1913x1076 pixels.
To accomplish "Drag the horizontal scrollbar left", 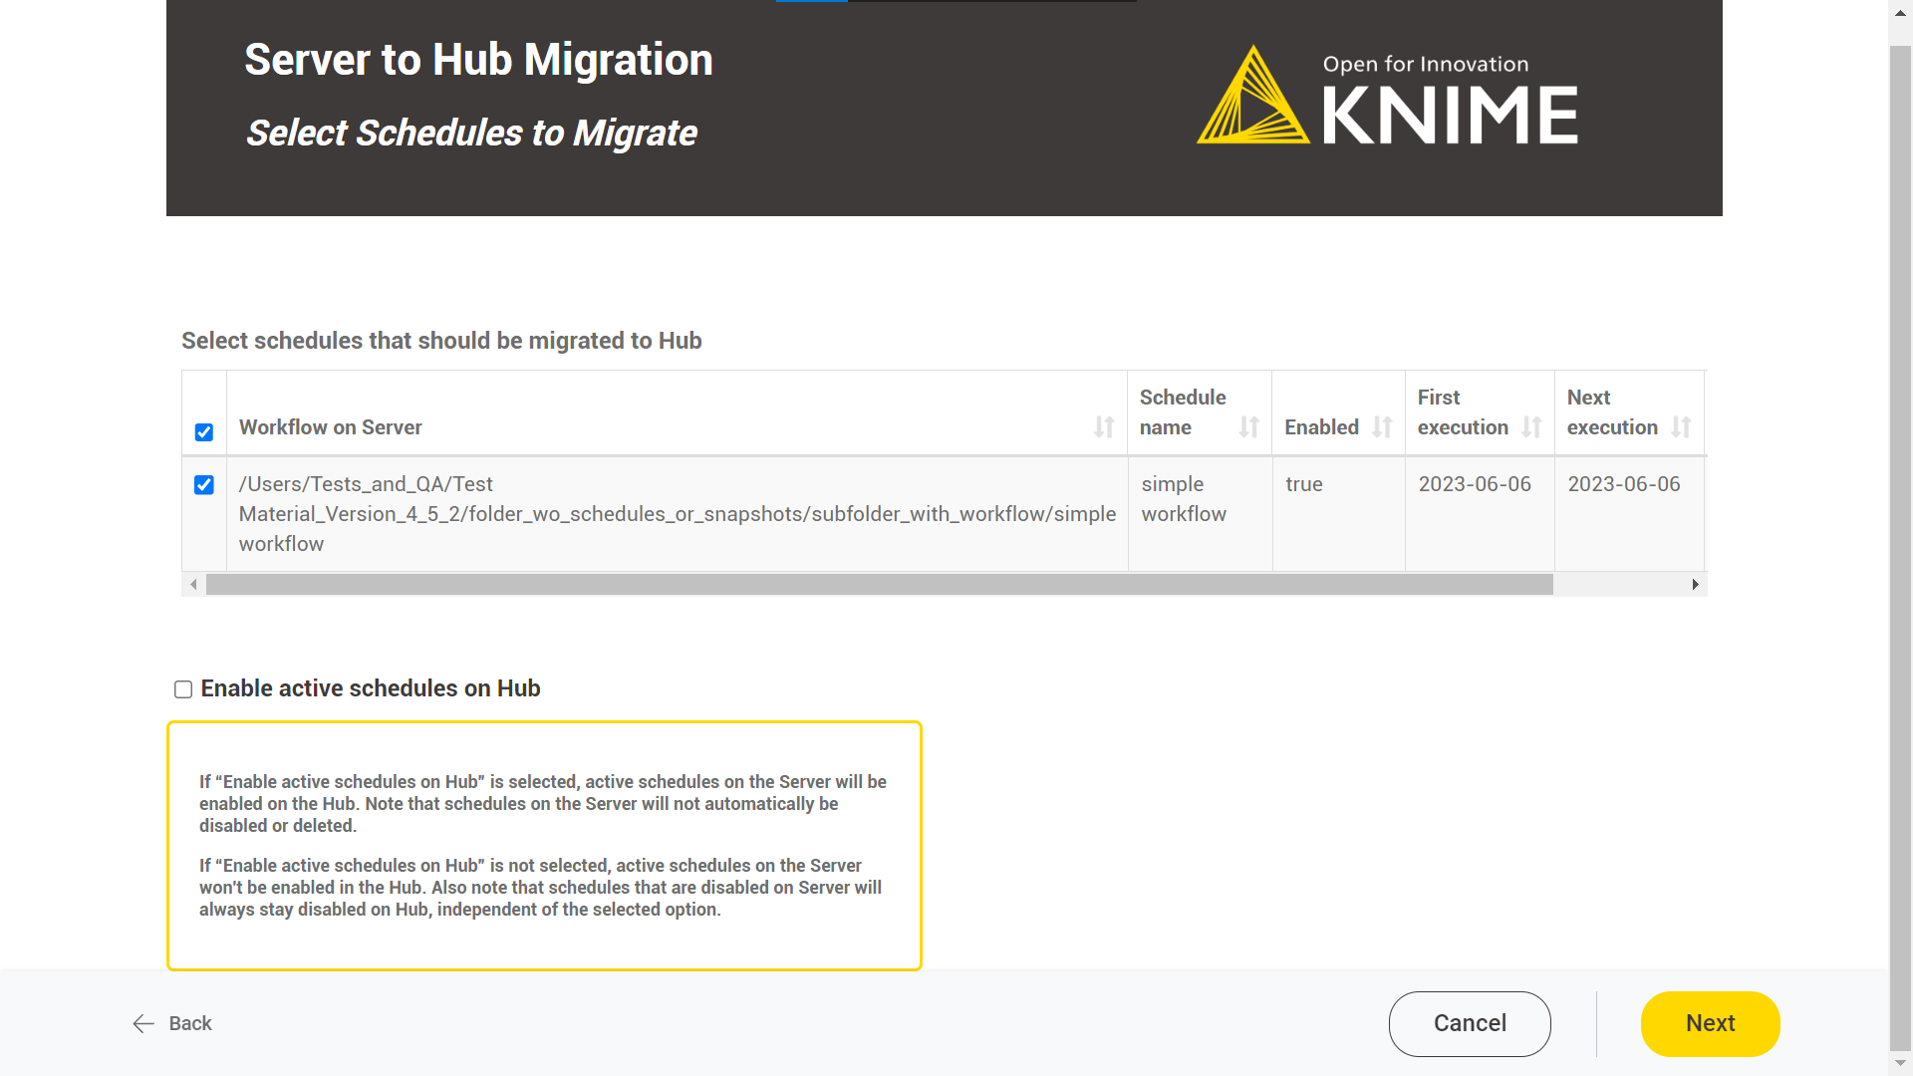I will [x=194, y=585].
